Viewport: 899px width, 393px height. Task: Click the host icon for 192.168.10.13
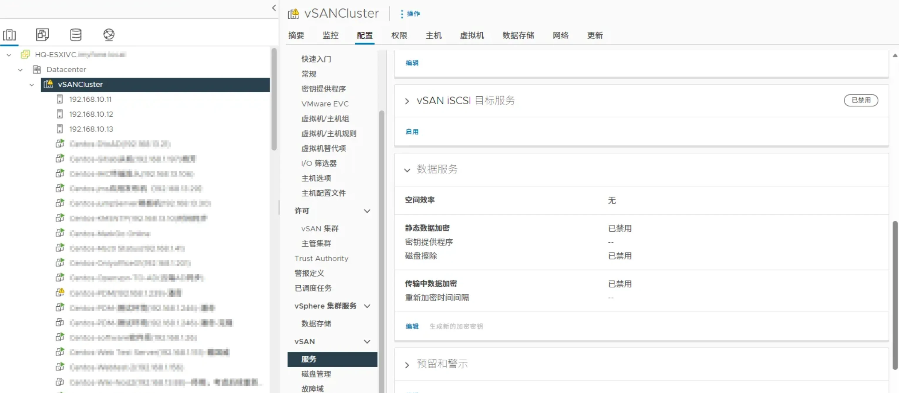pos(60,129)
